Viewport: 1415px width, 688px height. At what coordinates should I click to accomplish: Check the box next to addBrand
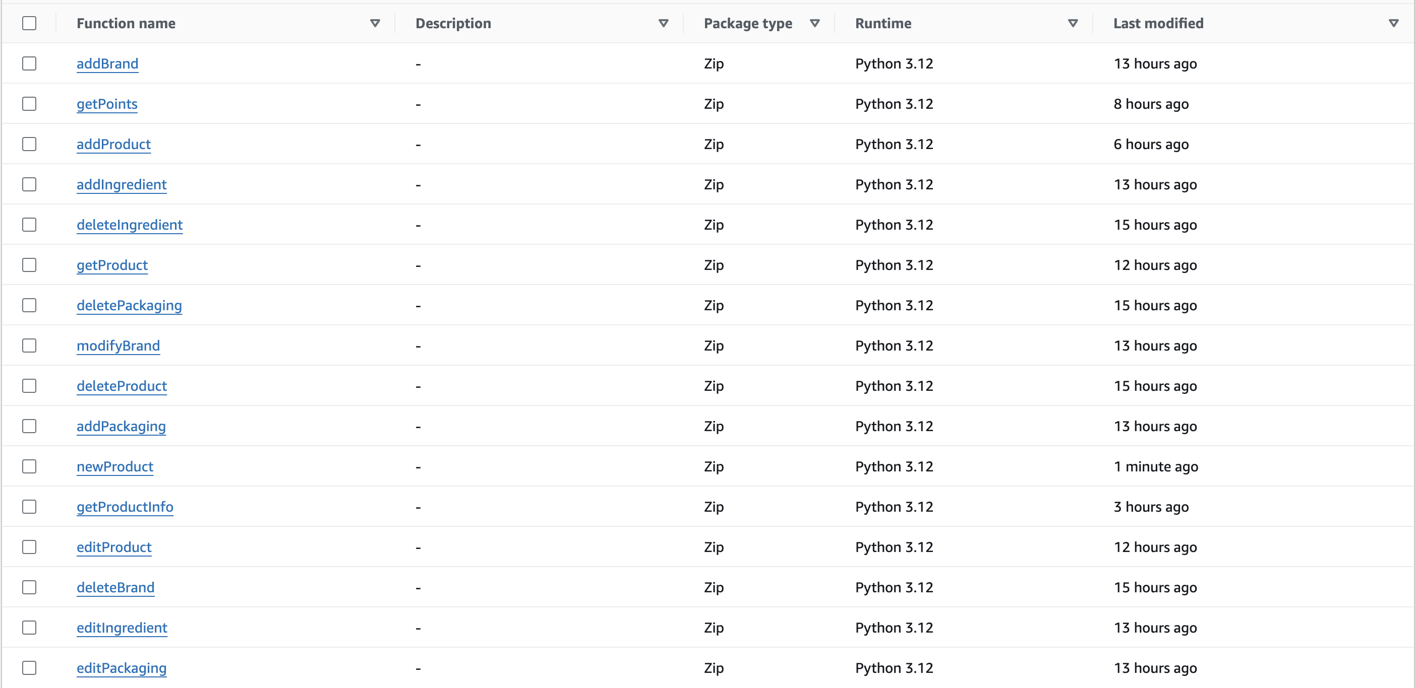[x=29, y=63]
